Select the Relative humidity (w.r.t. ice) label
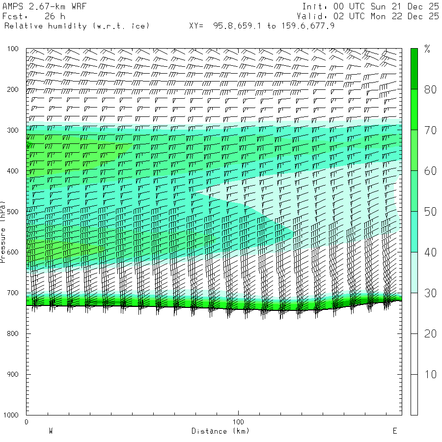The height and width of the screenshot is (442, 442). tap(77, 26)
